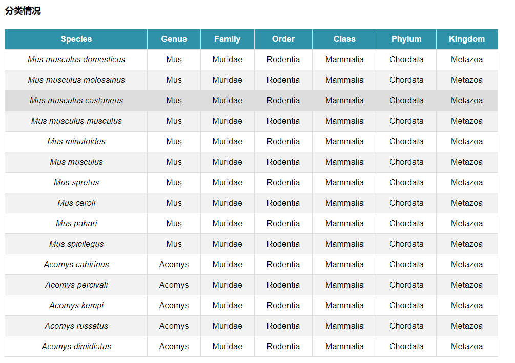This screenshot has height=363, width=515.
Task: Click Mammalia in Acomys dimidiatus row
Action: 344,346
